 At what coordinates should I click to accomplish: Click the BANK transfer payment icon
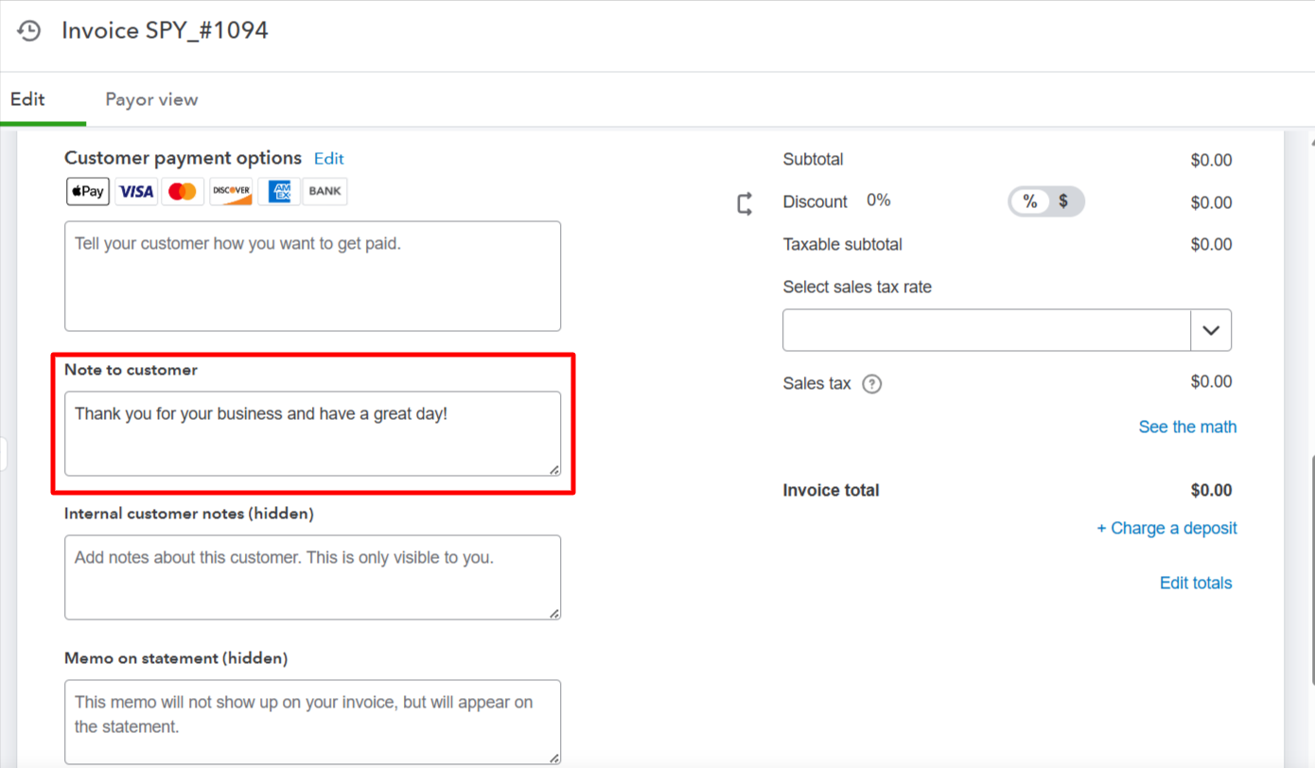tap(324, 192)
